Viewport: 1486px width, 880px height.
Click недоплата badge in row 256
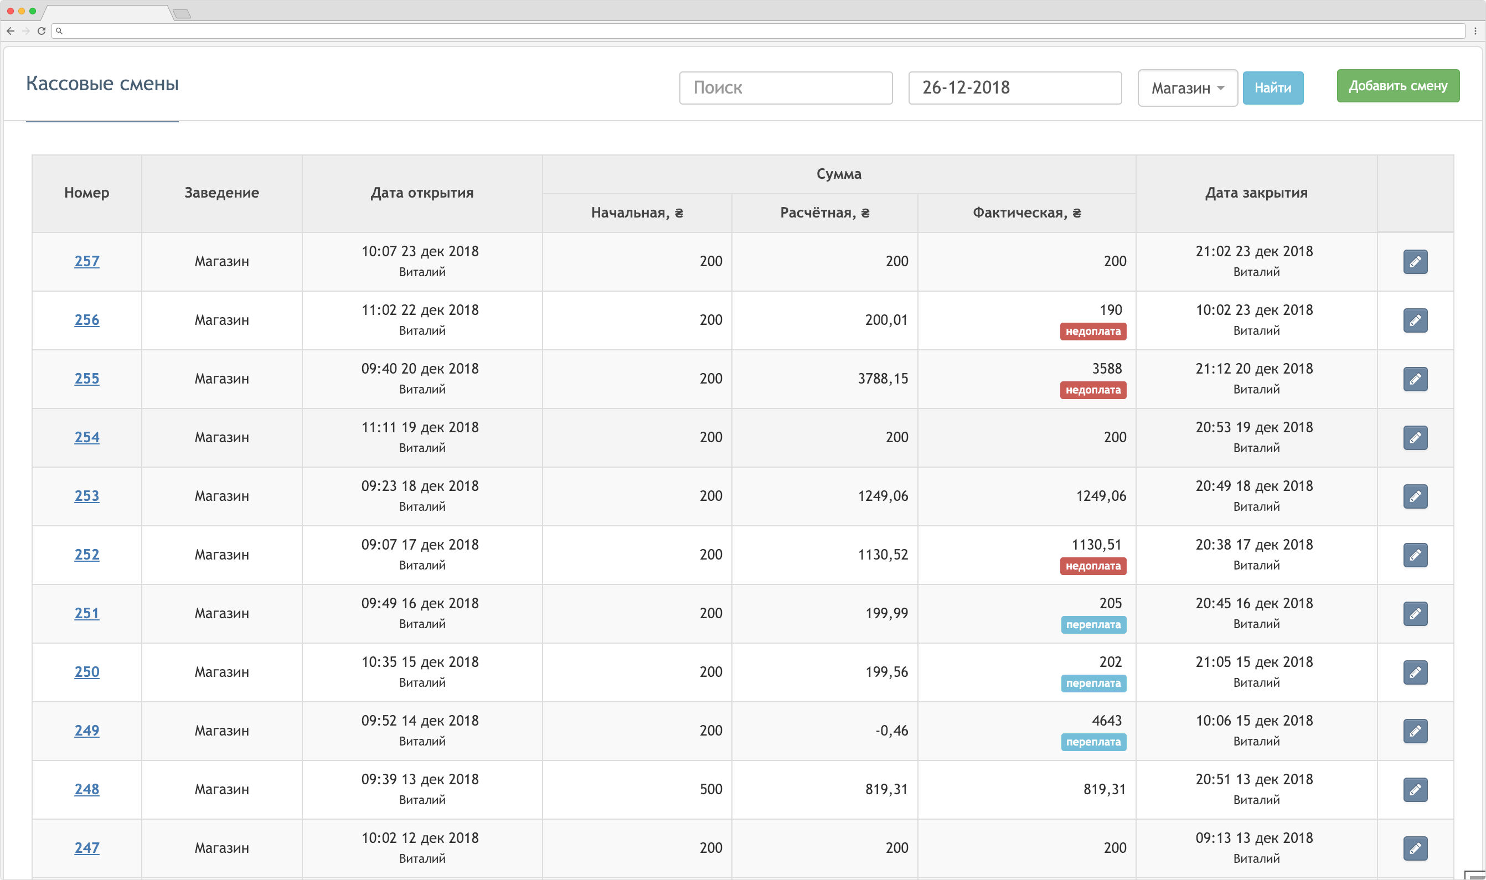pyautogui.click(x=1093, y=332)
